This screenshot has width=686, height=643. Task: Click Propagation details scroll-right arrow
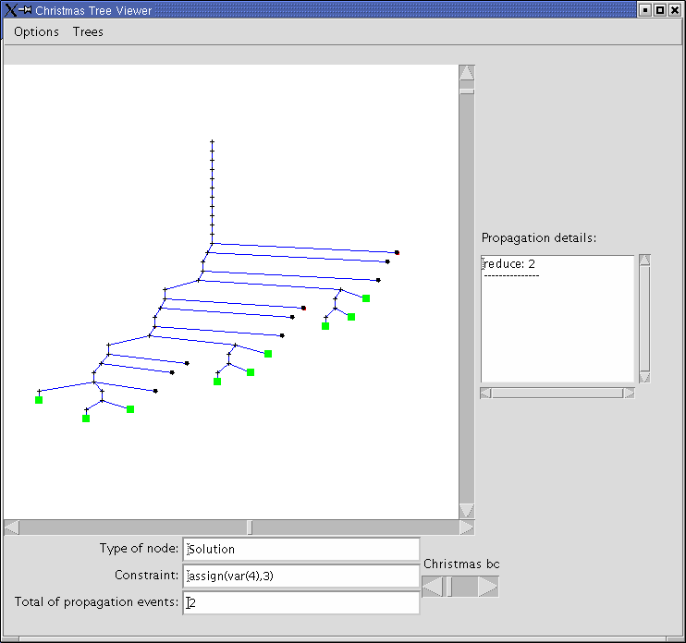tap(629, 393)
